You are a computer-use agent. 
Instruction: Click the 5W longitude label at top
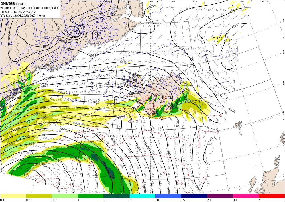(218, 1)
